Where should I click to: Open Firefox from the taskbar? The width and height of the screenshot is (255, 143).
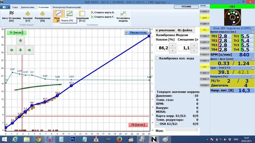click(x=119, y=139)
